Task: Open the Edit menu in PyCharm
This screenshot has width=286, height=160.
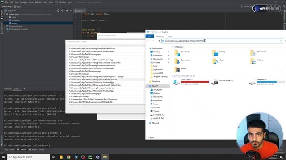Action: click(x=11, y=2)
